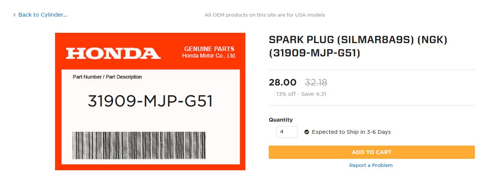The height and width of the screenshot is (178, 496).
Task: Click the back chevron arrow icon
Action: [x=14, y=15]
